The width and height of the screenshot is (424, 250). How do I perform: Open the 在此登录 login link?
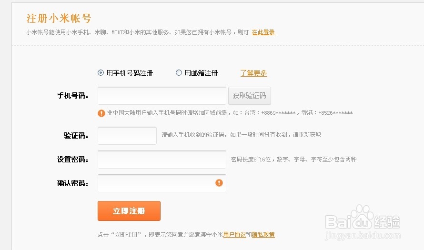(x=263, y=32)
